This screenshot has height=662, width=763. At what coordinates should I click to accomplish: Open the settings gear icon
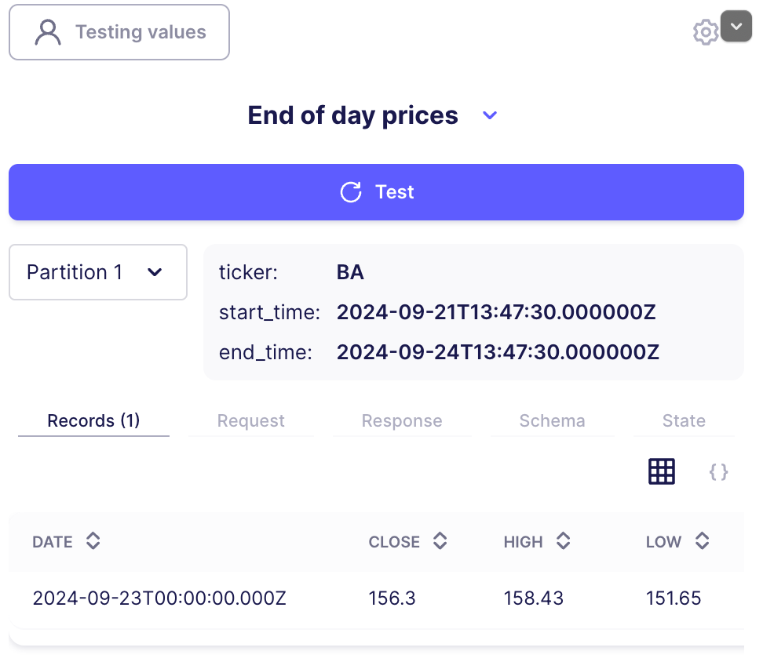tap(705, 33)
